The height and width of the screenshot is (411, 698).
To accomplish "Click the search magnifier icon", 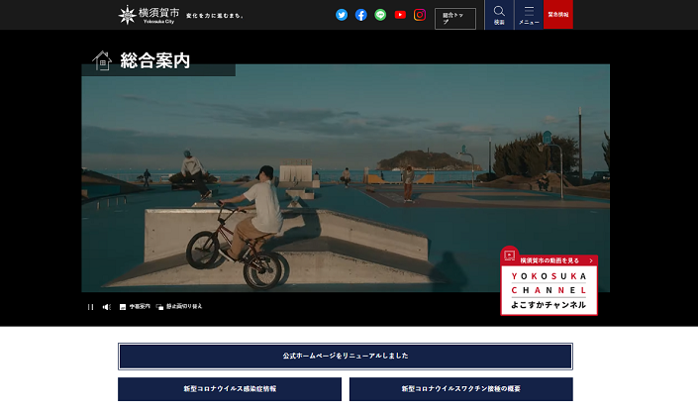I will pos(499,15).
